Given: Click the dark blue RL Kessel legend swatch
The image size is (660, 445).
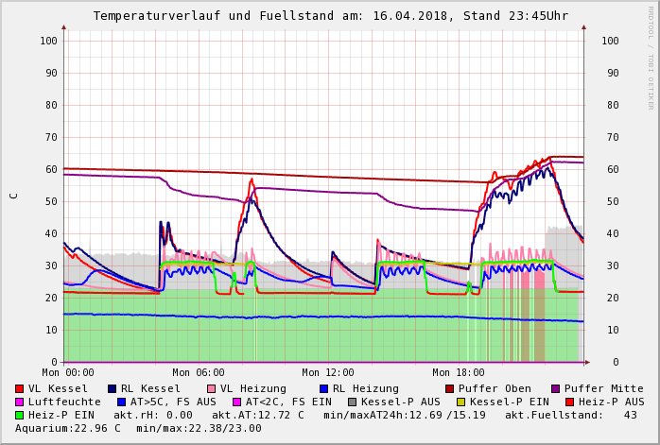Looking at the screenshot, I should 113,389.
